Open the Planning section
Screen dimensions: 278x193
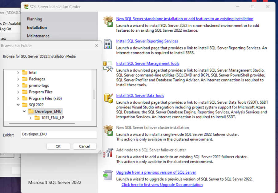(34, 19)
